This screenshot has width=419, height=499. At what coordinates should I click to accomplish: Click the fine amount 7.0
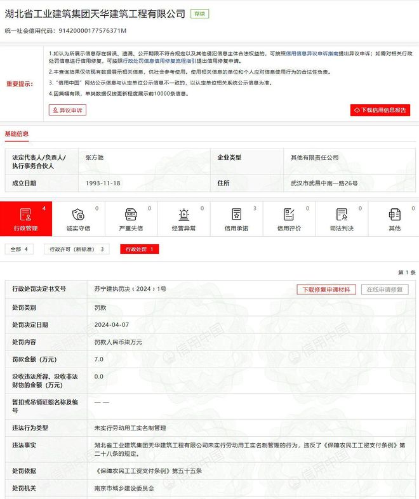pos(99,359)
